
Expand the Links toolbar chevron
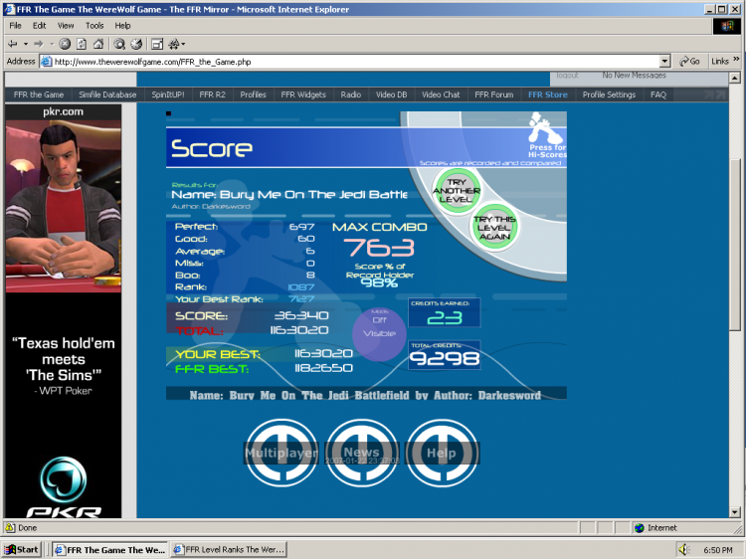click(x=736, y=60)
